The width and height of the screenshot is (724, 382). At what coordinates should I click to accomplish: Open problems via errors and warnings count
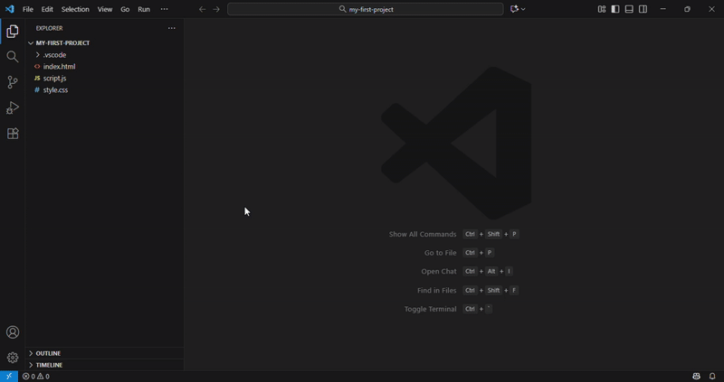(36, 377)
